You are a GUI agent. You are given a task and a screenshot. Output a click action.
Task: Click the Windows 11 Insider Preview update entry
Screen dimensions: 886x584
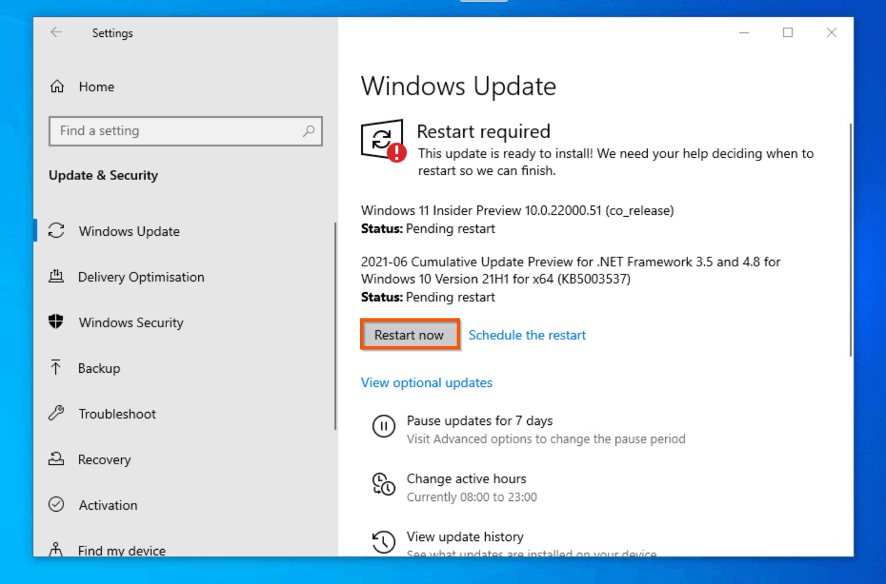[518, 219]
